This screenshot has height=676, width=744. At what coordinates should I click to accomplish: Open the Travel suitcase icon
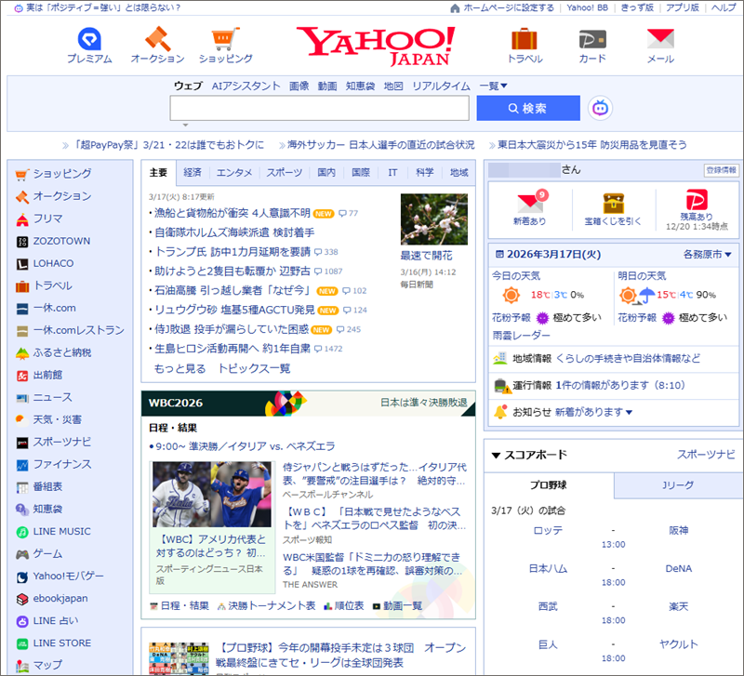525,39
